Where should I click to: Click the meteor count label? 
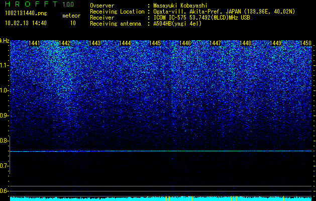pos(71,16)
